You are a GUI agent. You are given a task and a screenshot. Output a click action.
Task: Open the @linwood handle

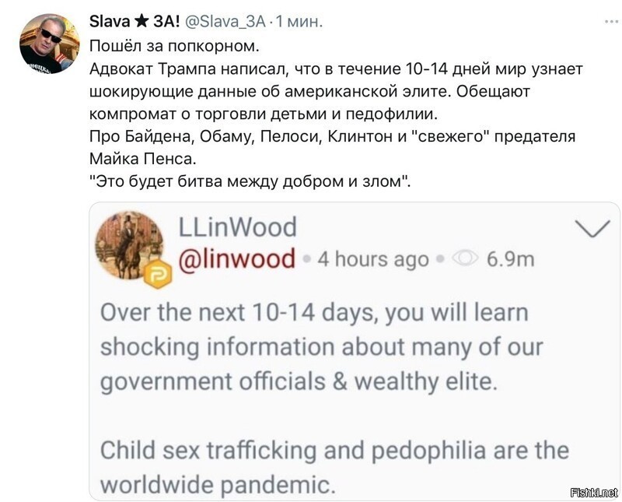pyautogui.click(x=237, y=259)
